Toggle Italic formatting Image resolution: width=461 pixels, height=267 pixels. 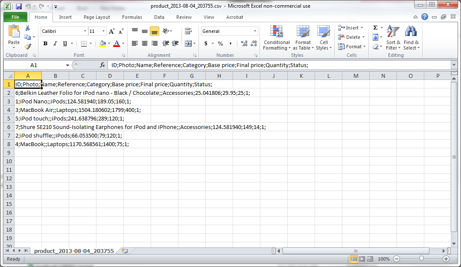coord(55,44)
